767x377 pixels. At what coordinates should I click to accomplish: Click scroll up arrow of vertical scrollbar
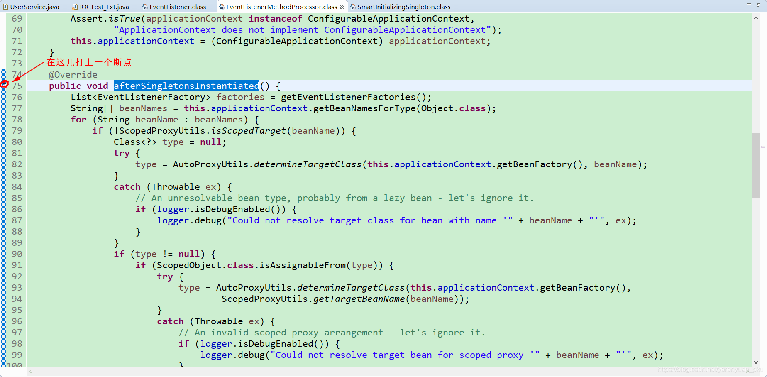point(756,18)
